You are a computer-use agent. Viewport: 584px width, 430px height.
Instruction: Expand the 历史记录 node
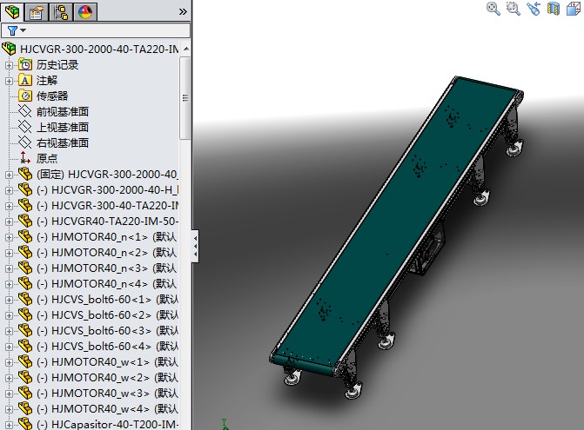(9, 65)
